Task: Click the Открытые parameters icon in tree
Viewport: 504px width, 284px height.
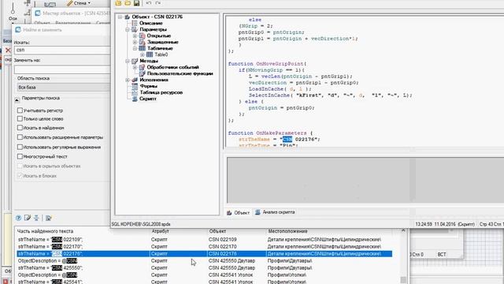Action: coord(142,35)
